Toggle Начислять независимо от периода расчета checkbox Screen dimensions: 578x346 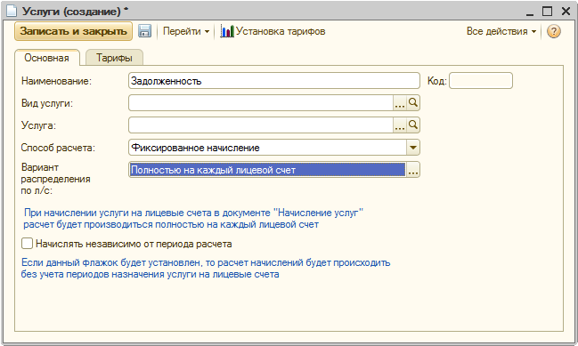[27, 244]
